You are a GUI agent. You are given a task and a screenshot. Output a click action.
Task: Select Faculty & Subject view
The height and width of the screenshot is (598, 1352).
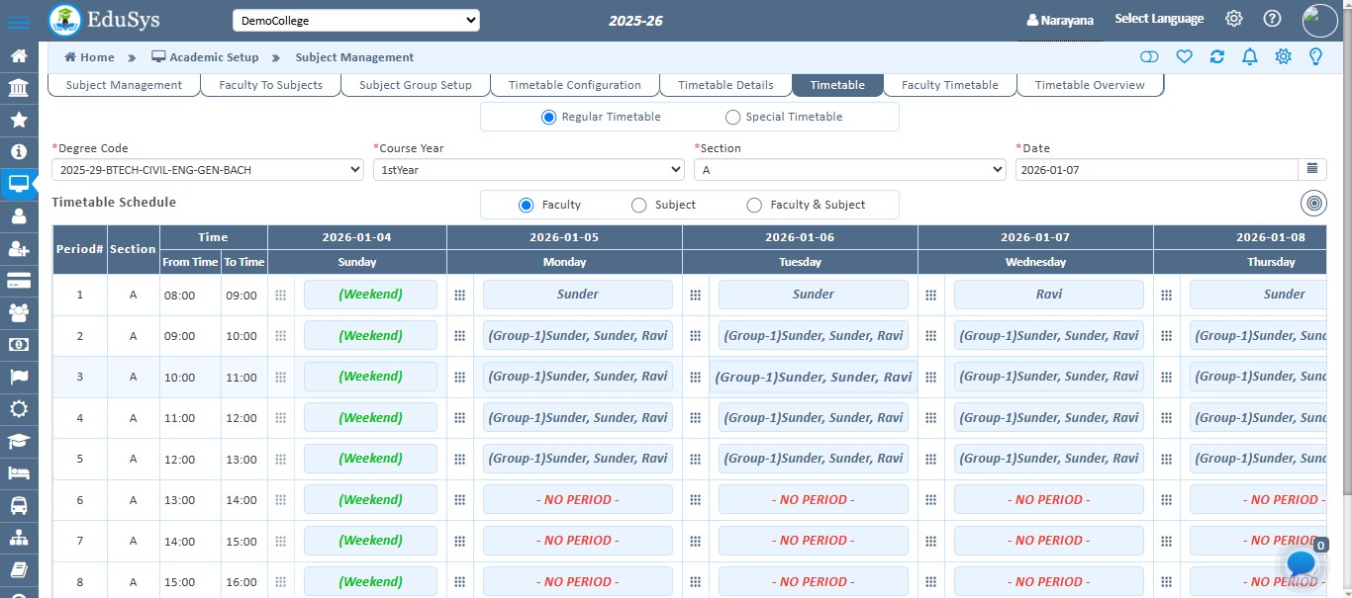tap(755, 205)
